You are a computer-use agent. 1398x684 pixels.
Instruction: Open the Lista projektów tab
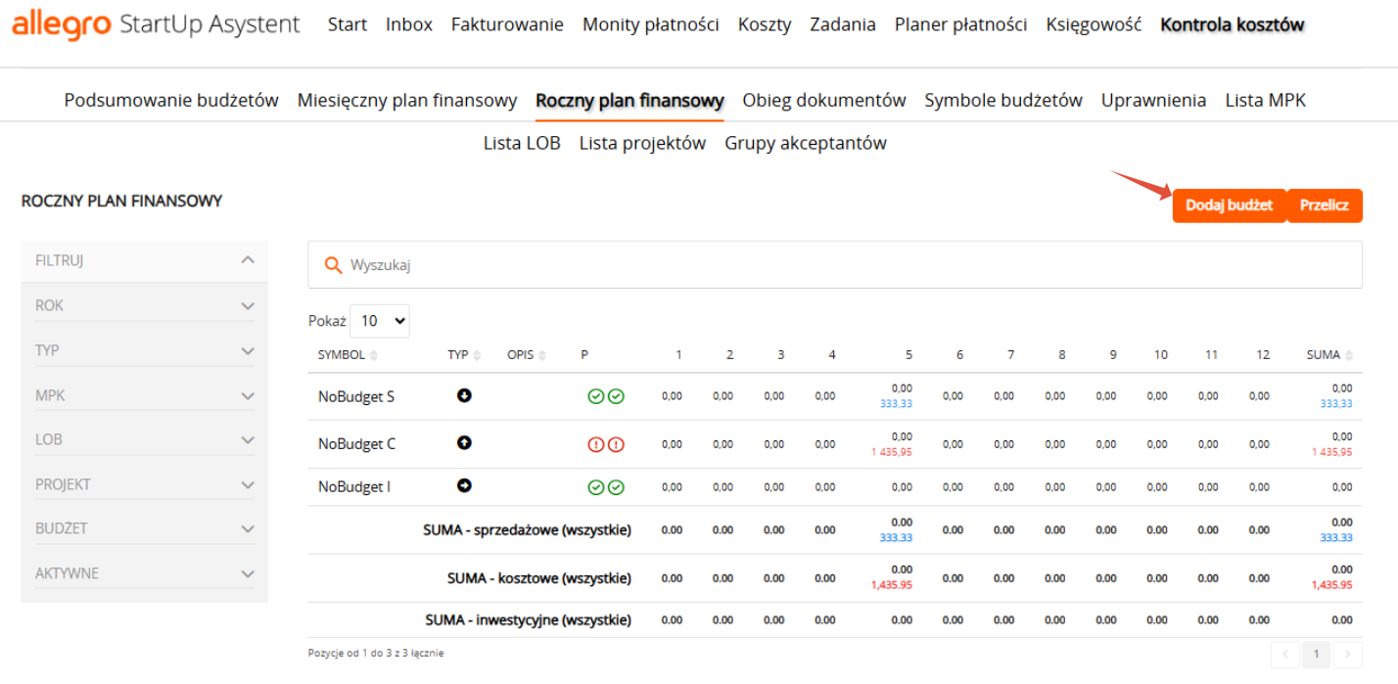[x=642, y=143]
